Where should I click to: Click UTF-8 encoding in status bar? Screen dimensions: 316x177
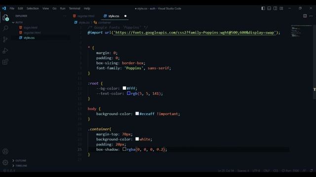(x=256, y=171)
